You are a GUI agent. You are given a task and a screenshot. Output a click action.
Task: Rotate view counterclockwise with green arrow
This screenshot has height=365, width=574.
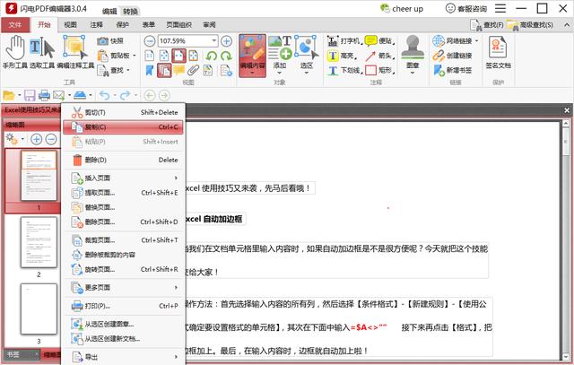pyautogui.click(x=212, y=56)
